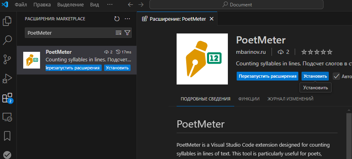Open the checkmark view in the activity bar
Image resolution: width=352 pixels, height=159 pixels.
click(7, 155)
